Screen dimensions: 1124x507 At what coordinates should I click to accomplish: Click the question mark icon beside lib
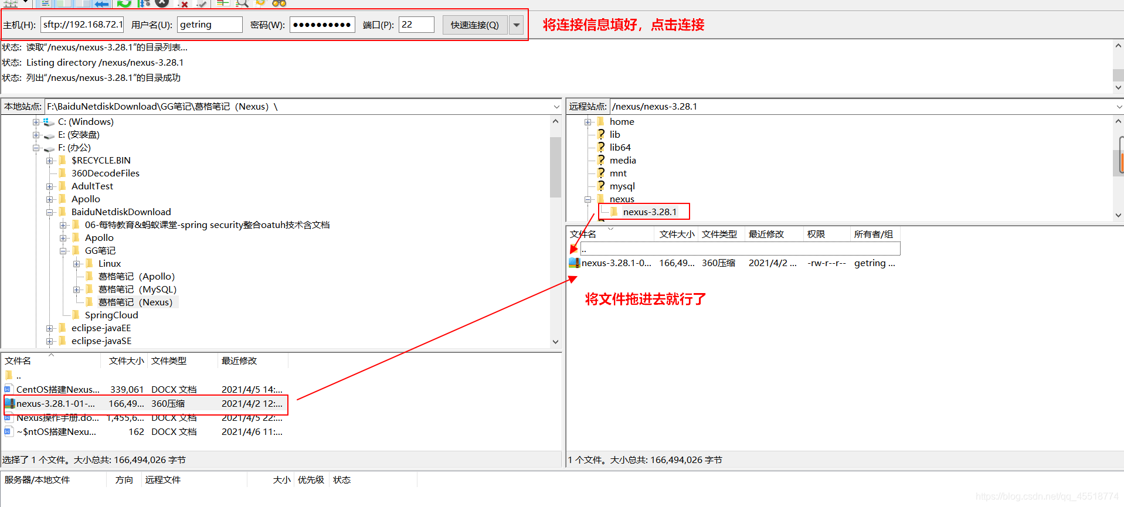tap(601, 134)
